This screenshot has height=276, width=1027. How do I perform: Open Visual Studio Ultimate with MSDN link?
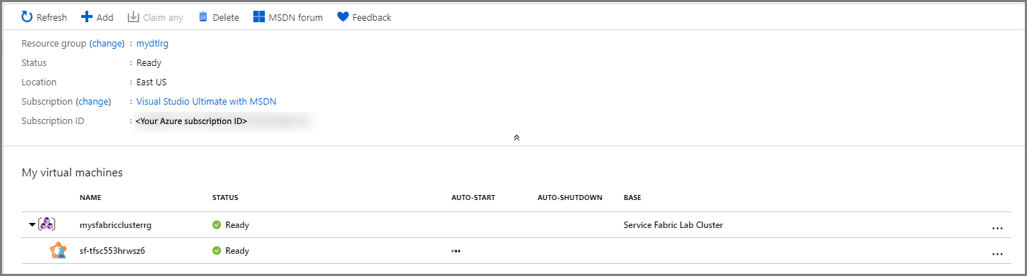click(206, 102)
